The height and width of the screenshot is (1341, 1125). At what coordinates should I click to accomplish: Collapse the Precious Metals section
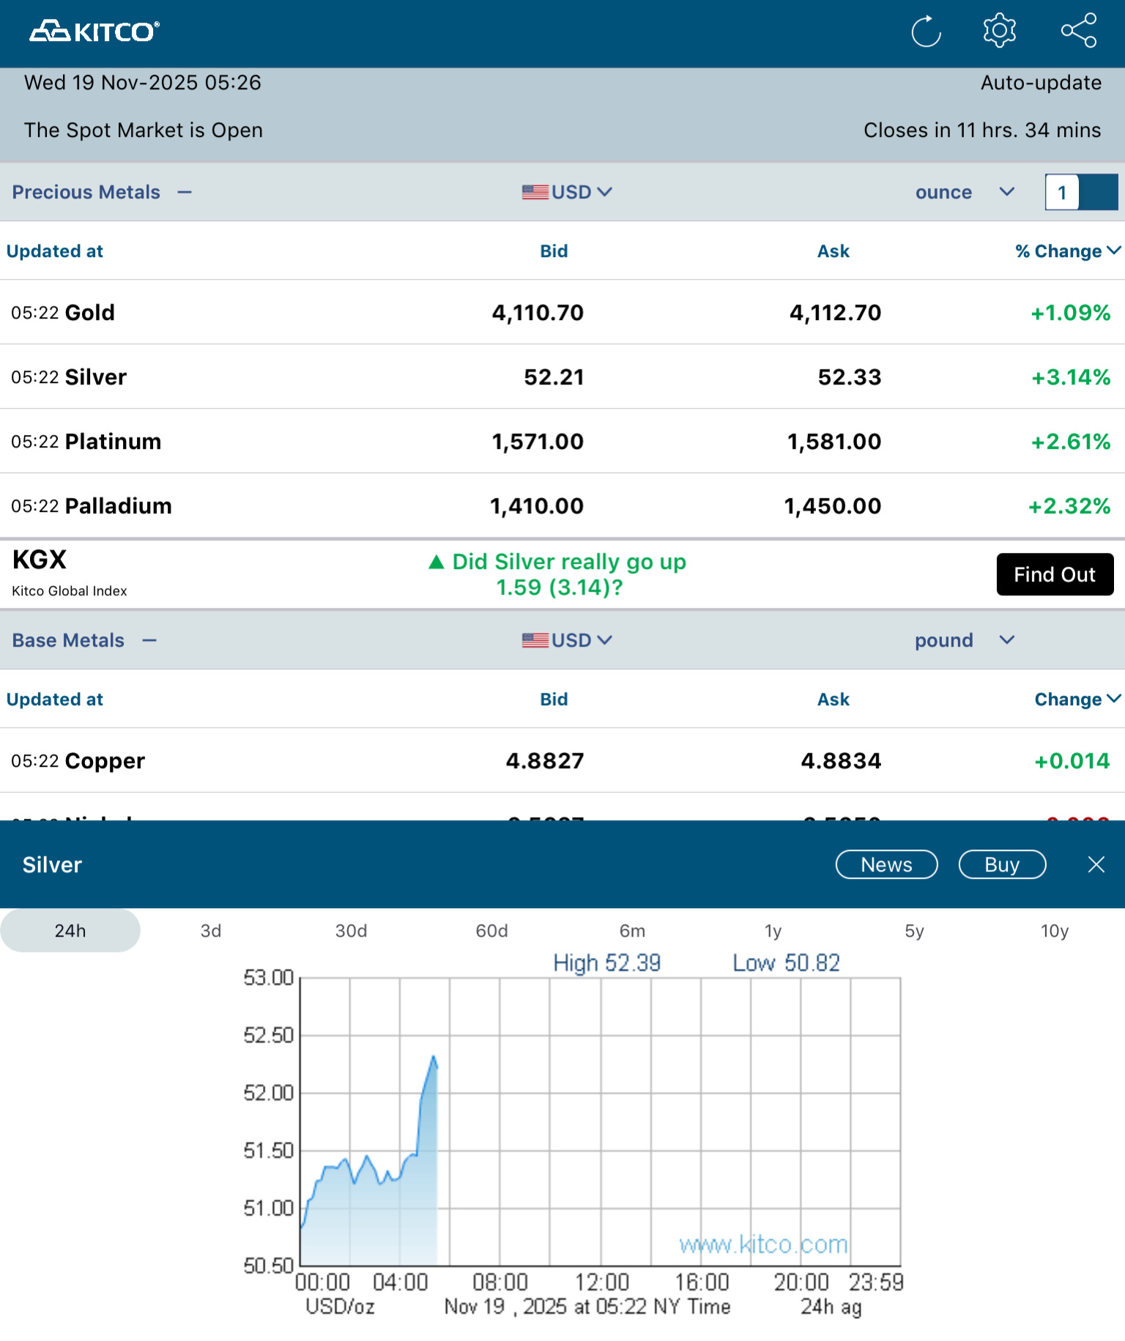(x=185, y=192)
